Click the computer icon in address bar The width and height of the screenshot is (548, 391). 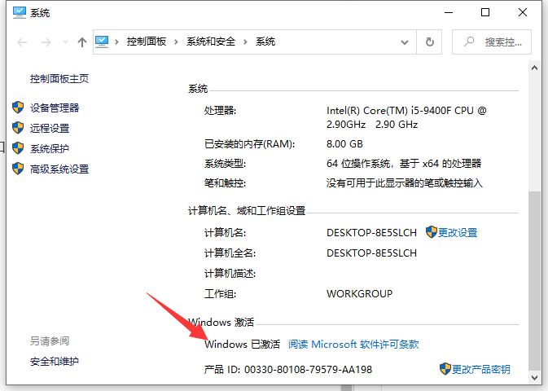[103, 42]
